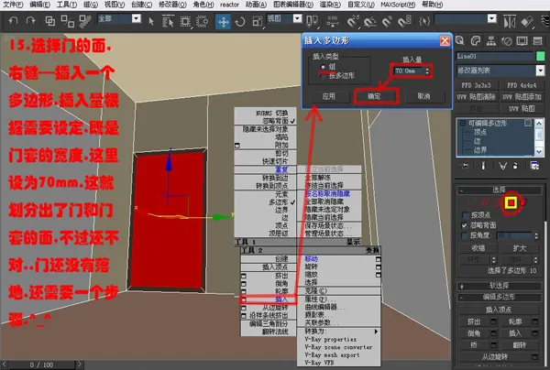This screenshot has height=370, width=550.
Task: Pick the Rectangular Selection Region tool
Action: [185, 22]
